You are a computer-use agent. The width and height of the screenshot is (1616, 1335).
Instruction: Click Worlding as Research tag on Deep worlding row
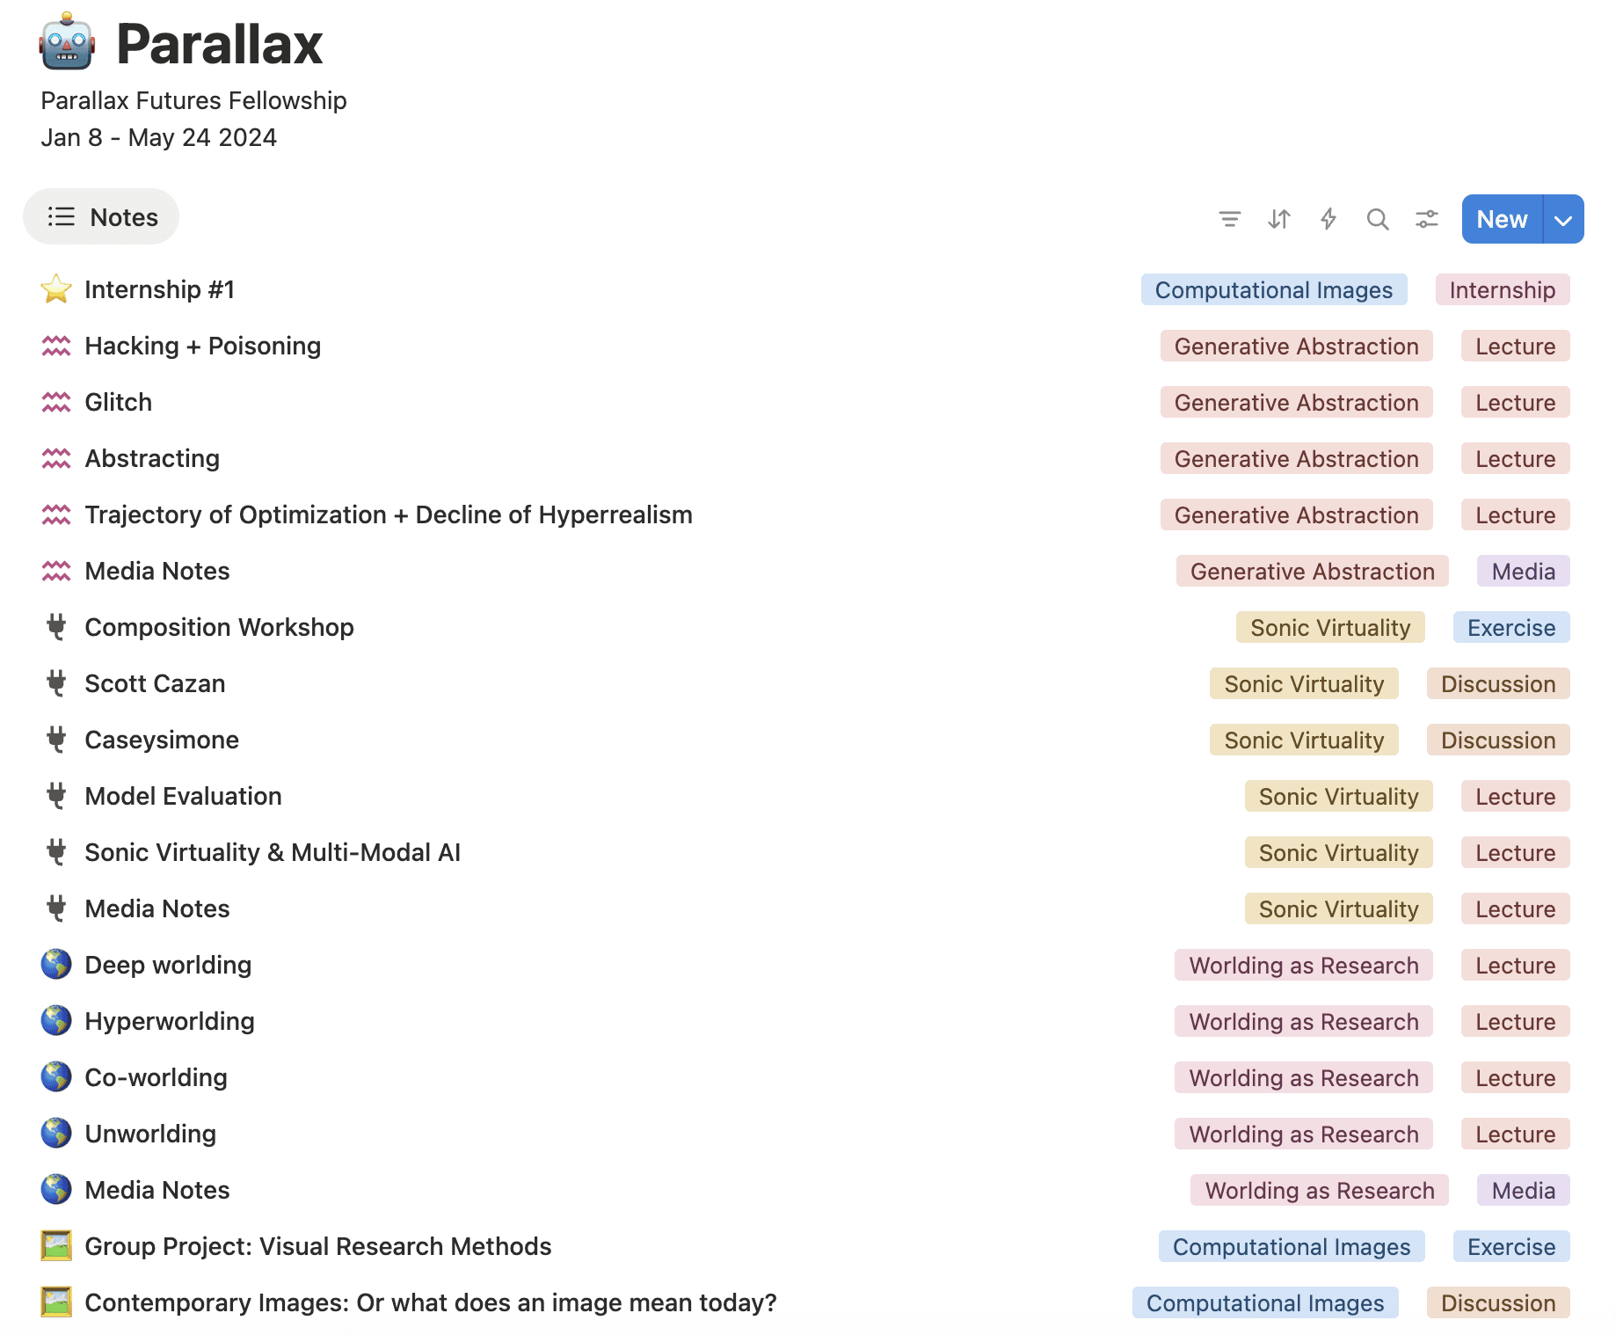pos(1304,965)
